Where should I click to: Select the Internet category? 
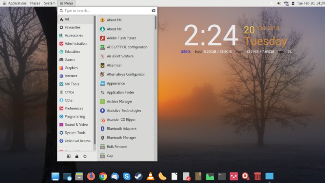pos(71,76)
